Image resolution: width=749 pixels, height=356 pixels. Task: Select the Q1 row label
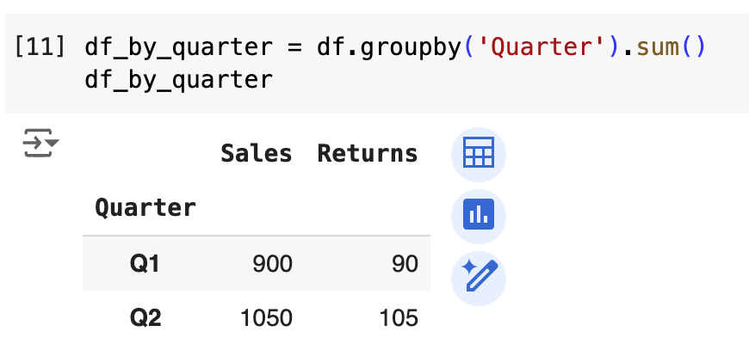[x=145, y=264]
